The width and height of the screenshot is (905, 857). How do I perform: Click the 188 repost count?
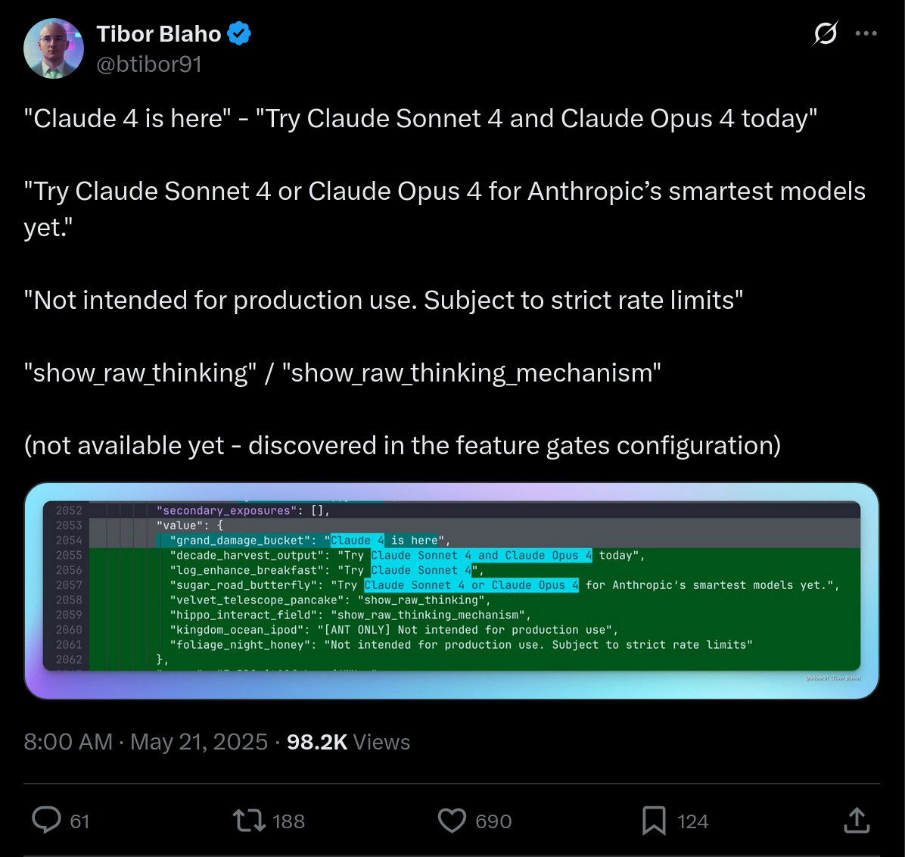[288, 821]
